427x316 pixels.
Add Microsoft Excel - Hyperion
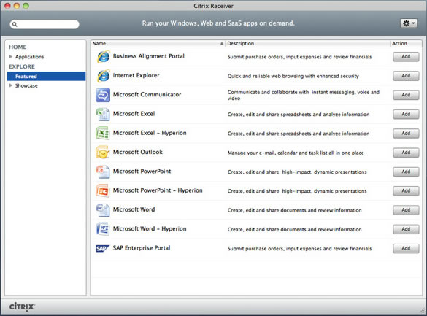tap(406, 134)
